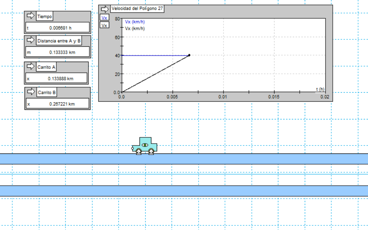Select the Carrito A meter title
Viewport: 368px width, 230px height.
click(46, 67)
